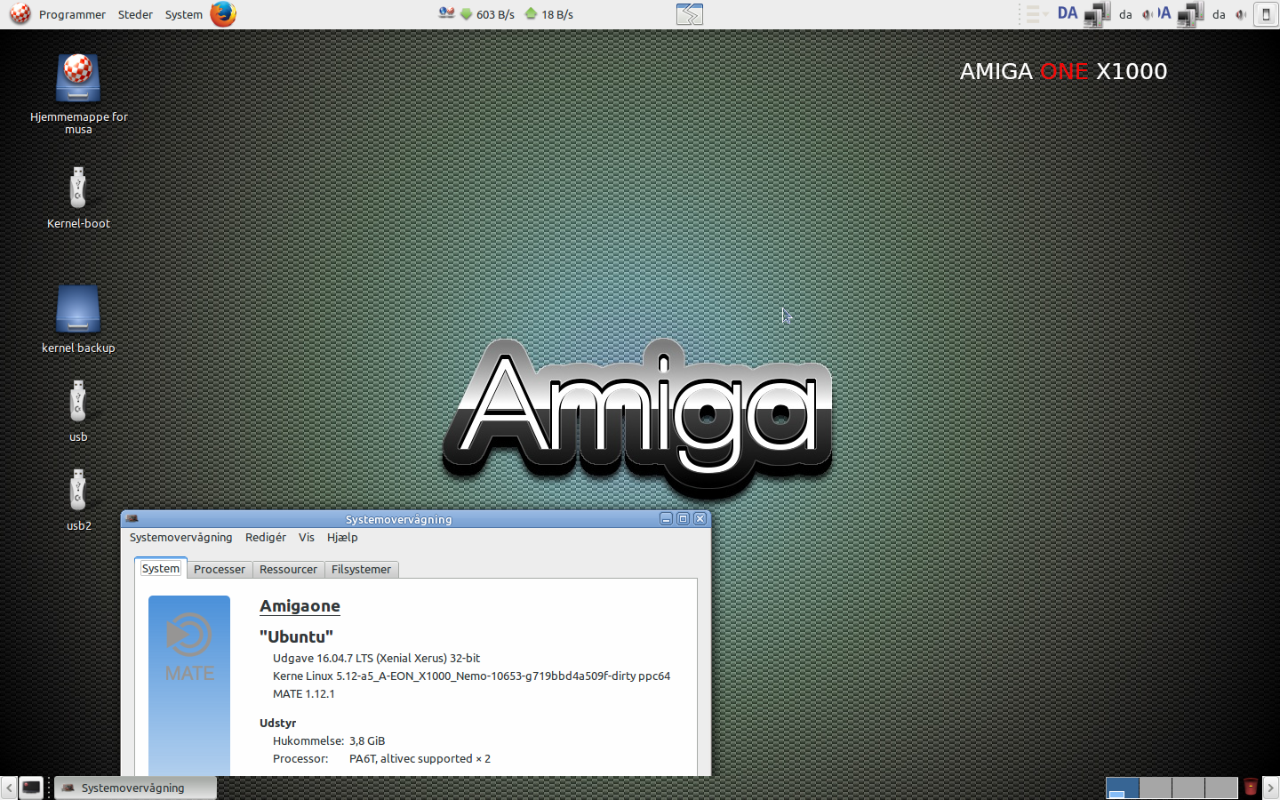Open the Filsystemer tab
Image resolution: width=1280 pixels, height=800 pixels.
(361, 570)
